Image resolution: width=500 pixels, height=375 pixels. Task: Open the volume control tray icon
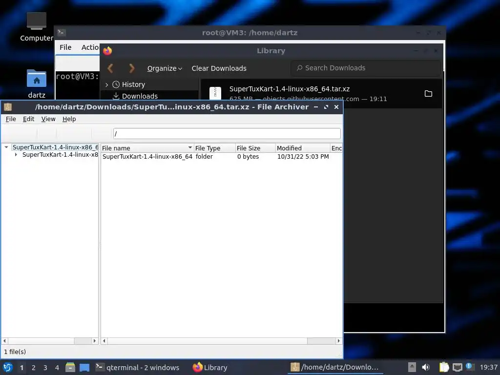[426, 367]
